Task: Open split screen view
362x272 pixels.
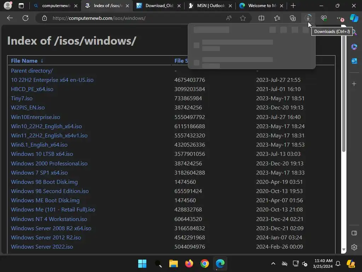Action: point(261,18)
